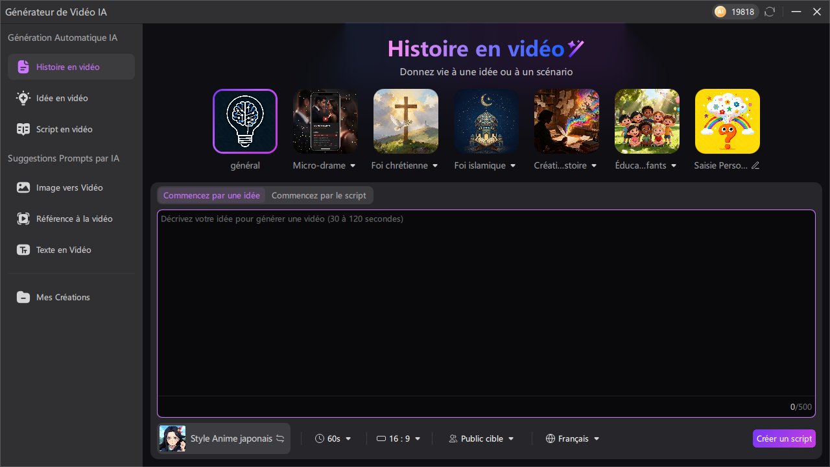
Task: Select the général brain lightbulb thumbnail
Action: (x=245, y=121)
